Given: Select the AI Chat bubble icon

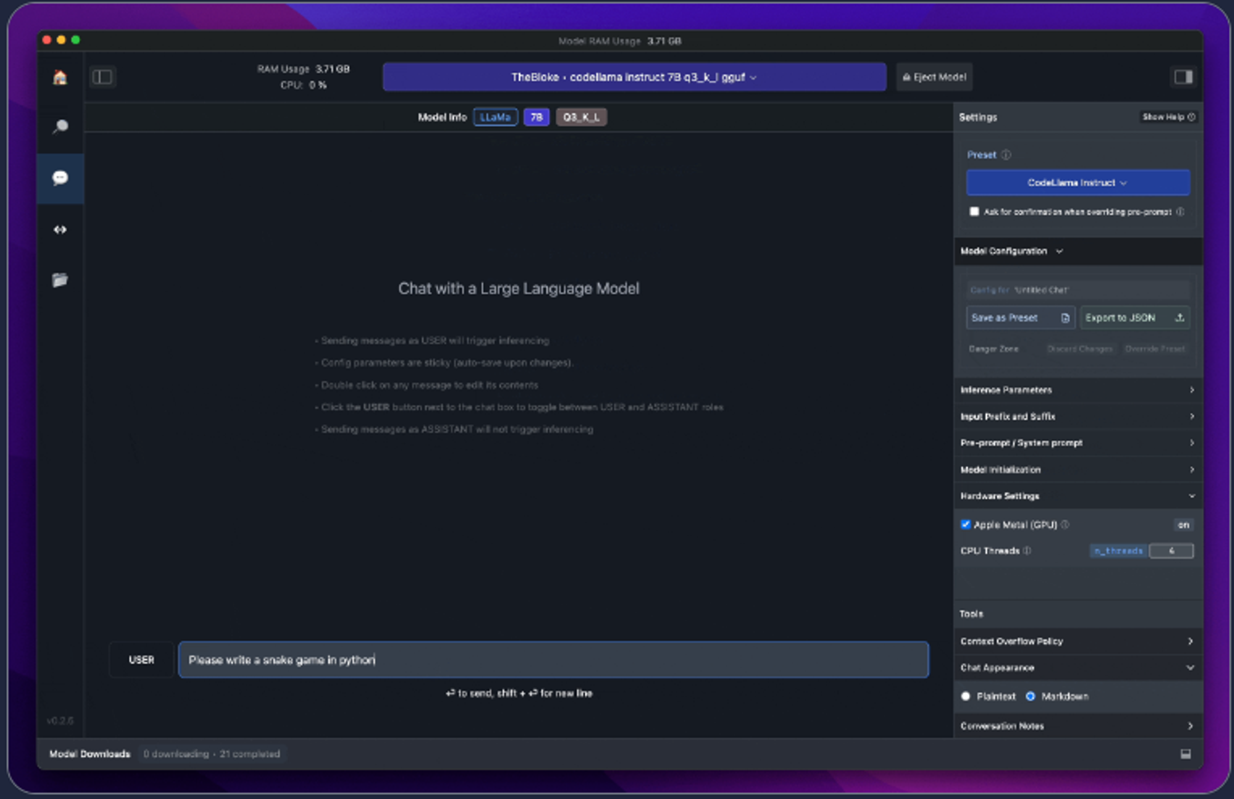Looking at the screenshot, I should (60, 178).
